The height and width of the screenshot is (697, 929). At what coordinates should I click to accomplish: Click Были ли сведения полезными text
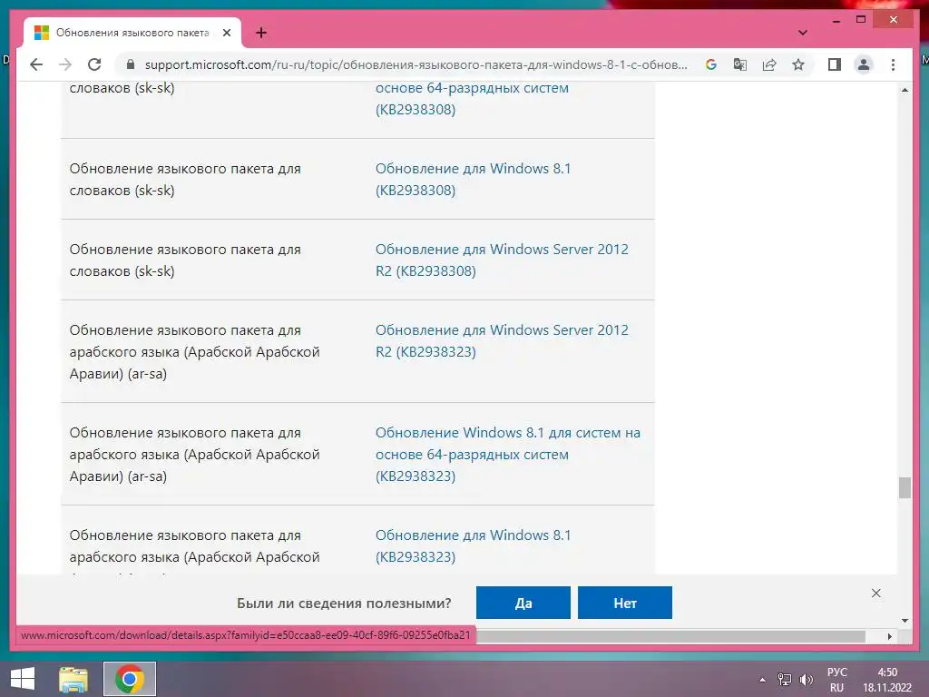344,604
